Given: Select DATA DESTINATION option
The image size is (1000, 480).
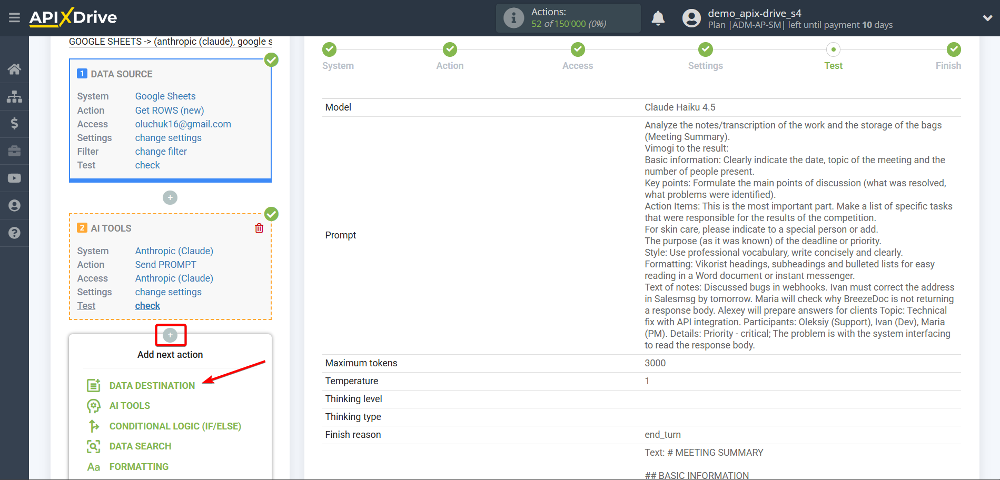Looking at the screenshot, I should pyautogui.click(x=152, y=386).
